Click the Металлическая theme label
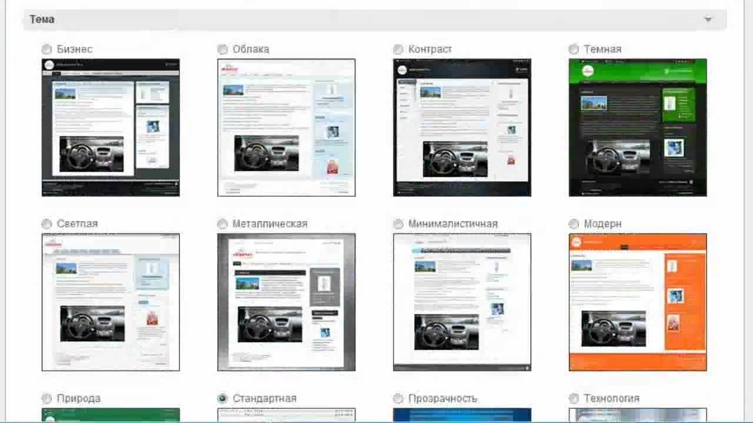Viewport: 753px width, 423px height. (x=270, y=224)
